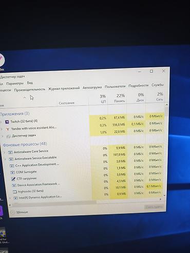Expand the Antimalware Core Service row

(x=5, y=152)
